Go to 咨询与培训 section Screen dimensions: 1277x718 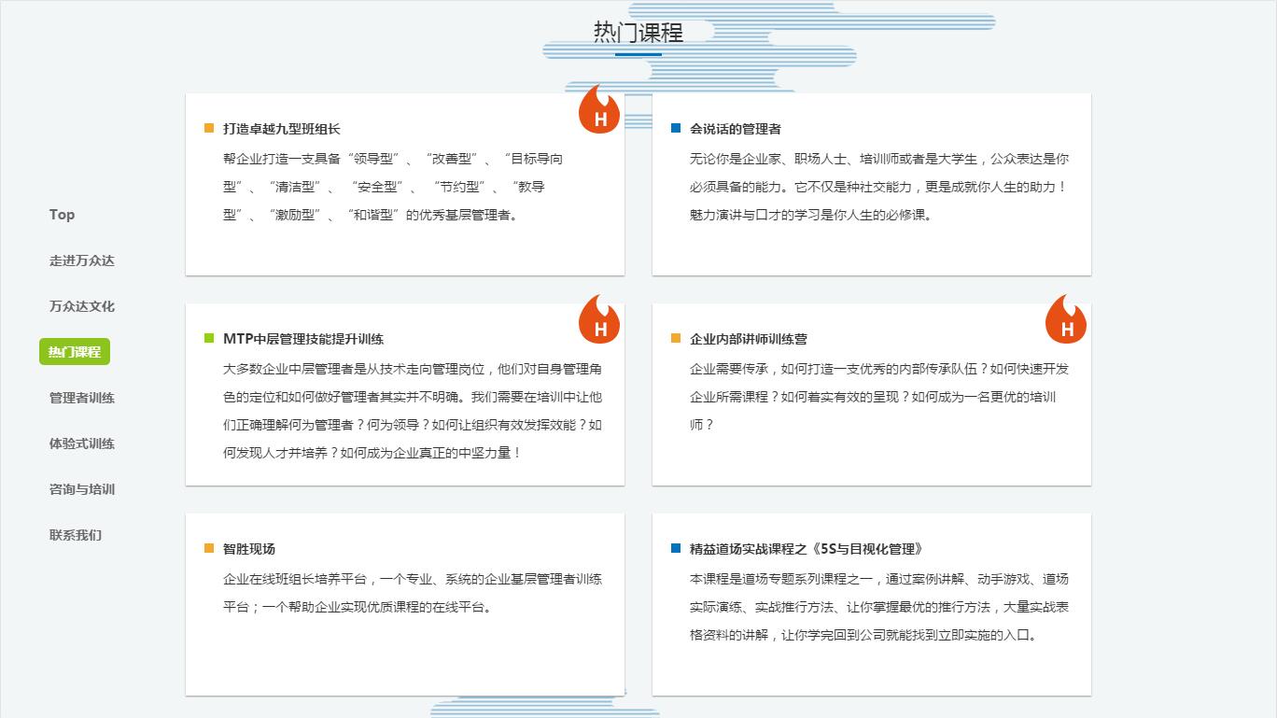coord(81,489)
